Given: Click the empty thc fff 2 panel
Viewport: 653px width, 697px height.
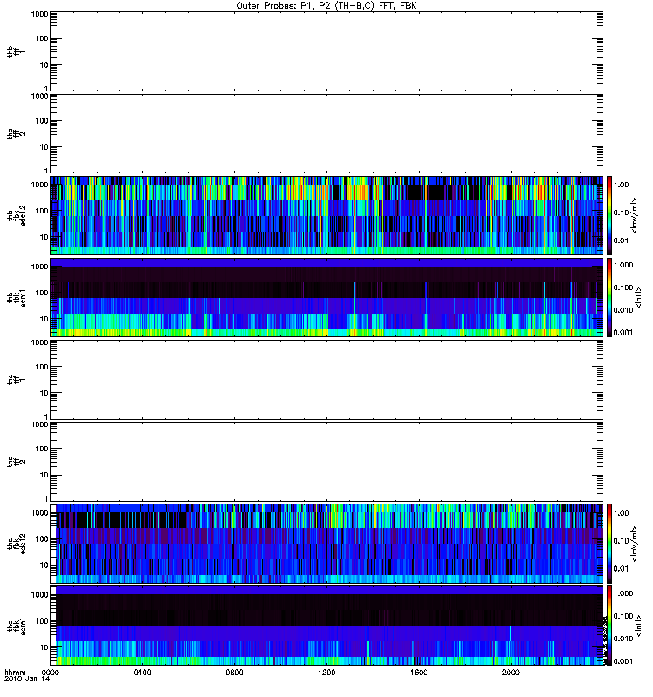Looking at the screenshot, I should [x=326, y=462].
